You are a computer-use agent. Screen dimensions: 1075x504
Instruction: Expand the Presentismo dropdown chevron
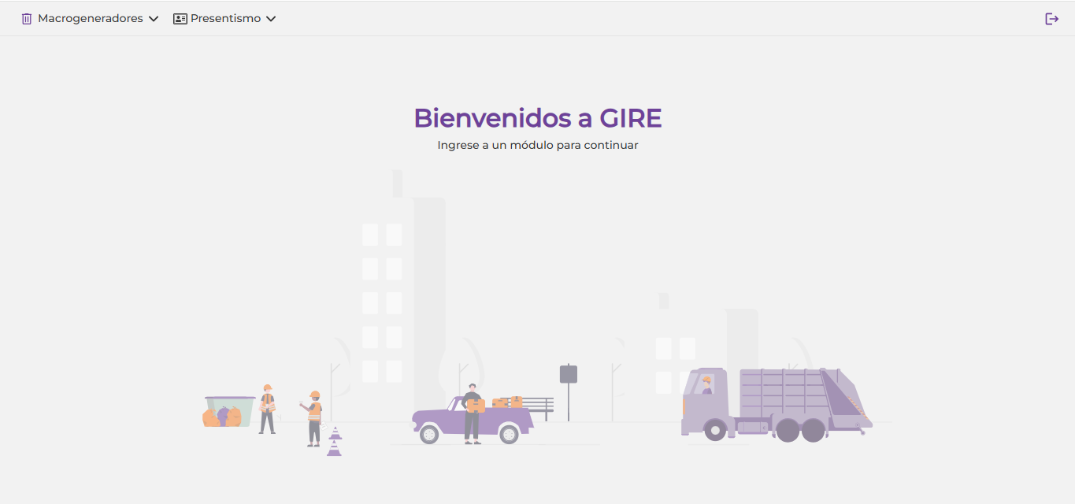271,19
